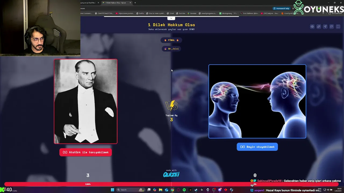344x193 pixels.
Task: Open the Enes Halifekan X bookmark
Action: [249, 13]
